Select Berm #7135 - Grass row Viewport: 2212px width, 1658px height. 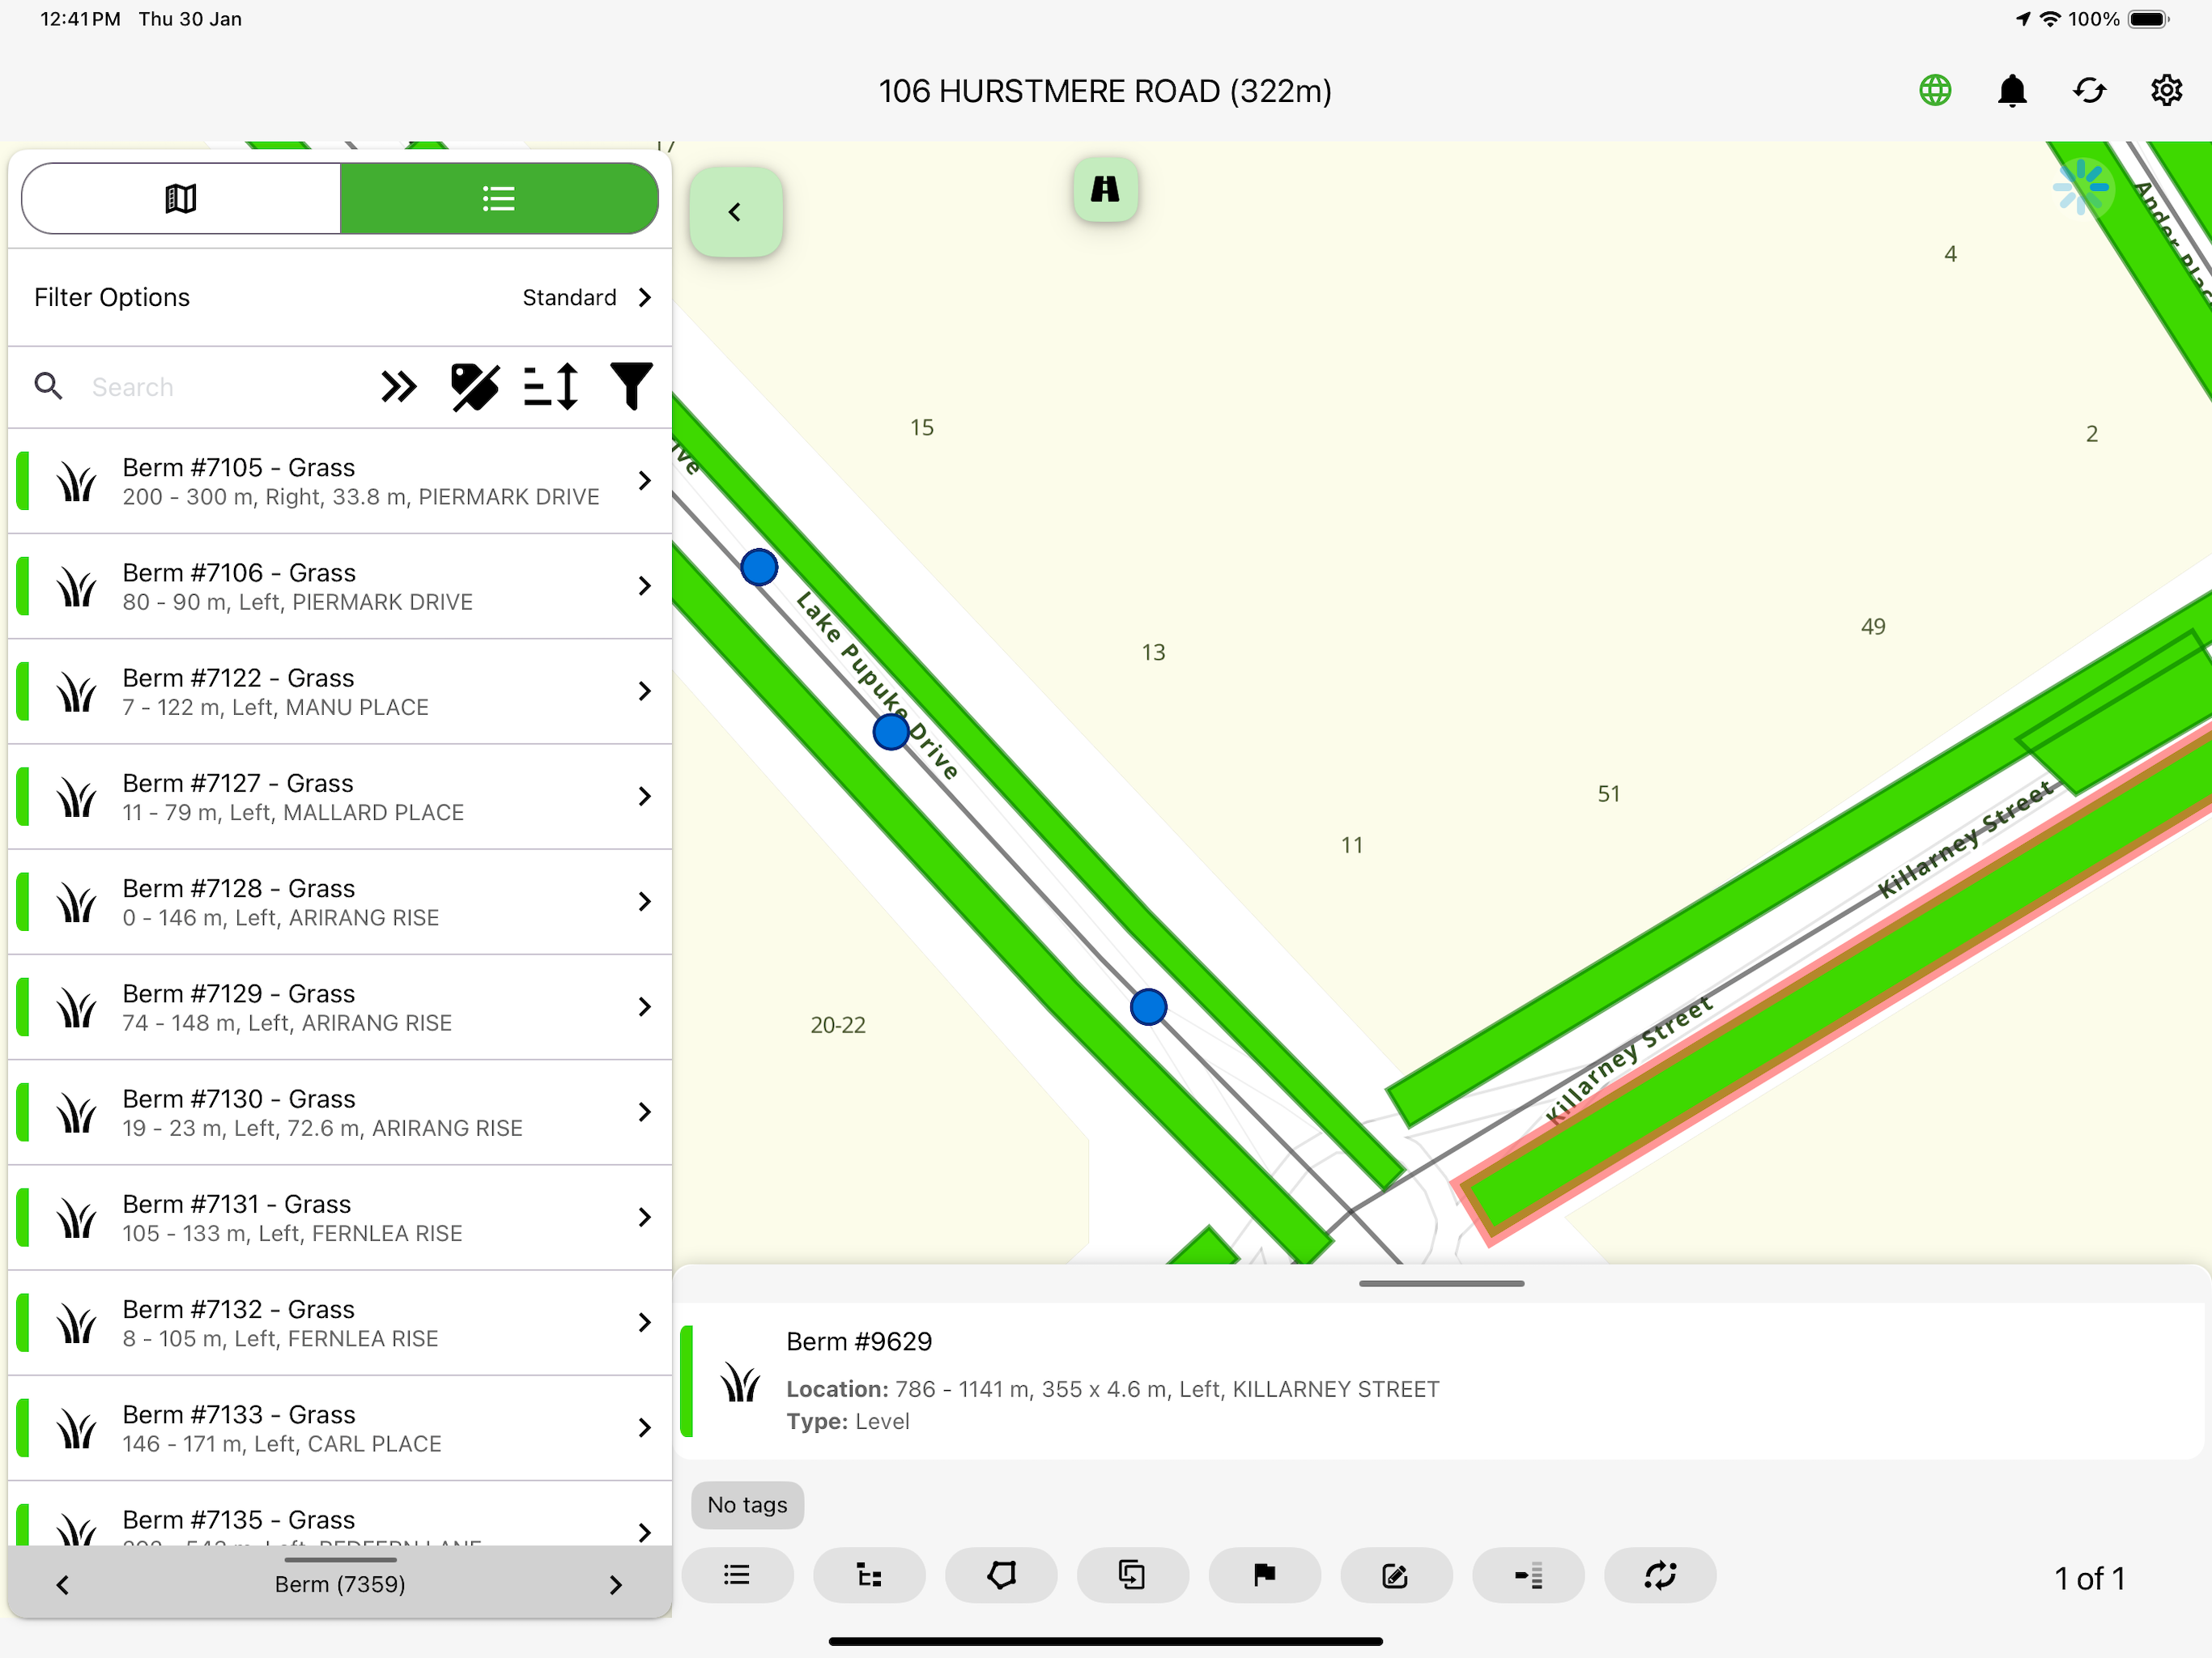pos(340,1515)
